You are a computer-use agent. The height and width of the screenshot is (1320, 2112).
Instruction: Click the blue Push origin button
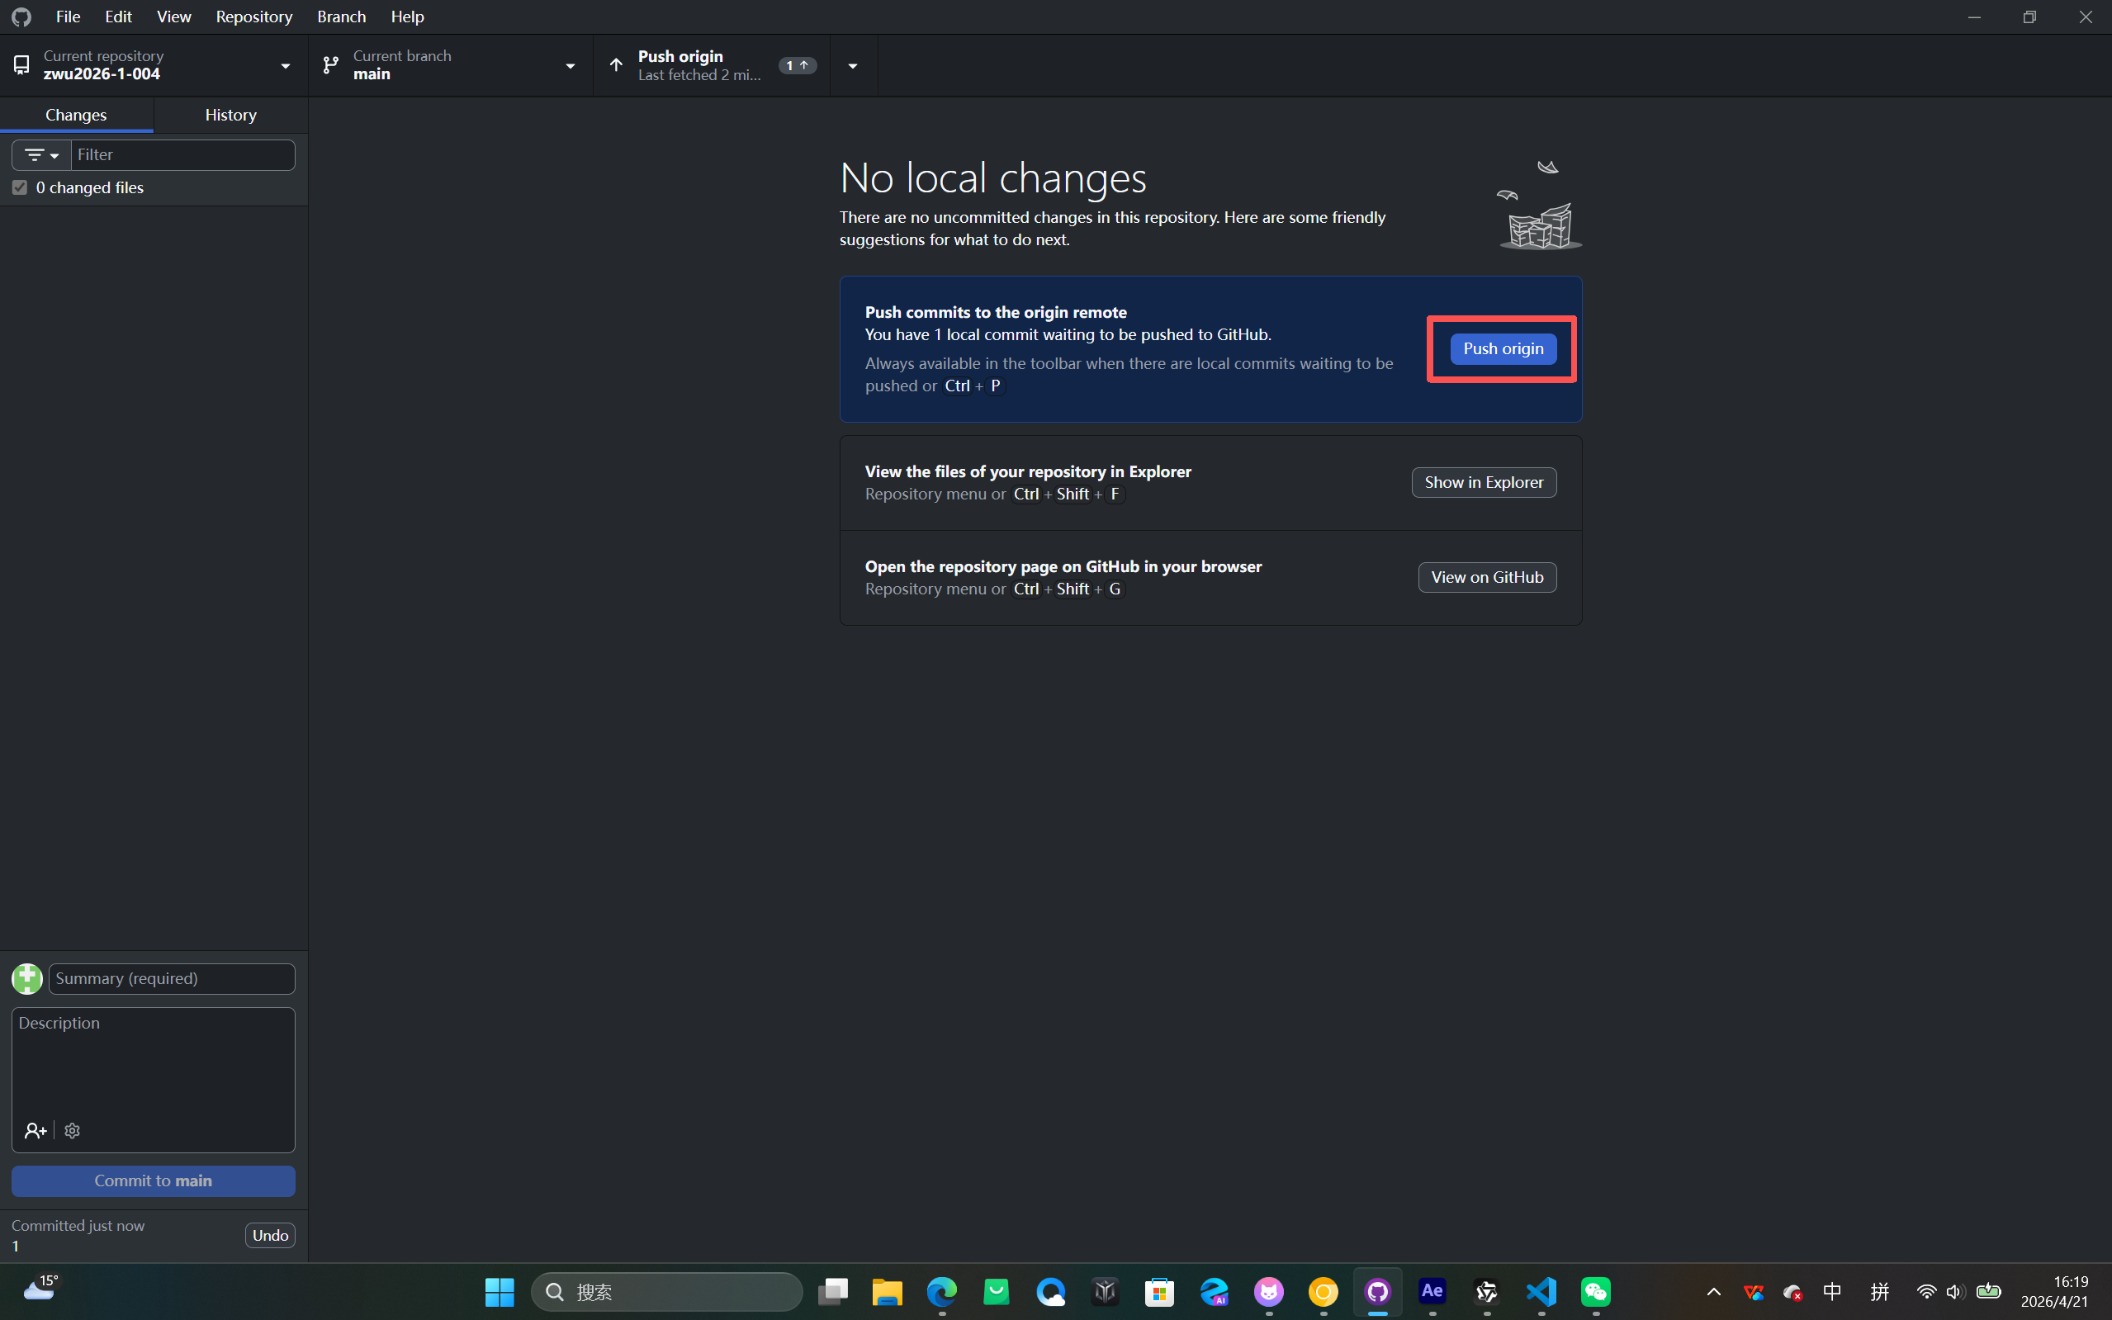point(1503,348)
